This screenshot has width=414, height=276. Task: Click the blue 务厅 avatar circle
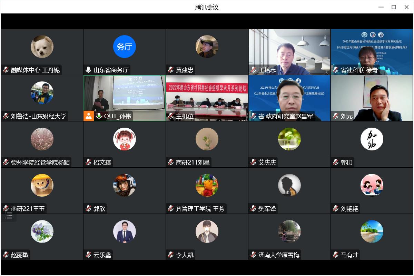coord(124,47)
